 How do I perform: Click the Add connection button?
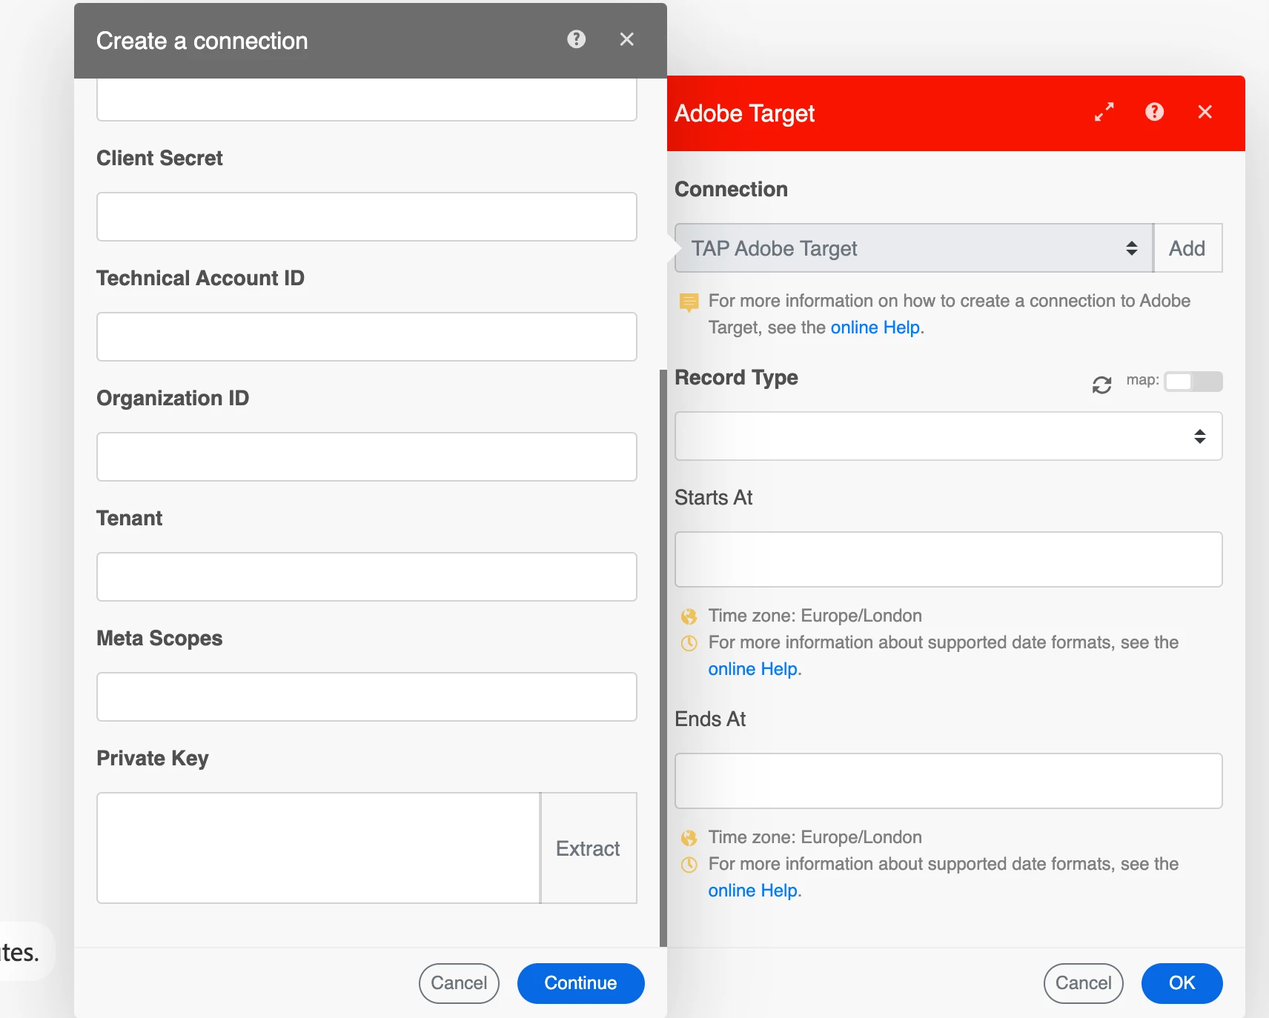click(x=1187, y=248)
